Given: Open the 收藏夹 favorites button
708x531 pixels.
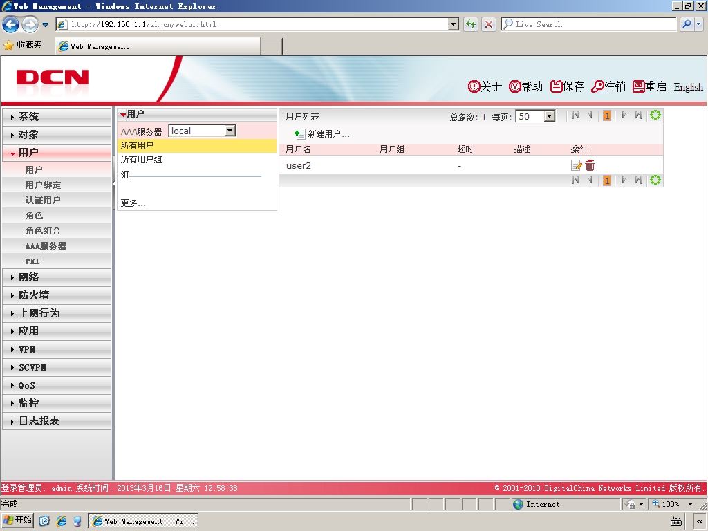Looking at the screenshot, I should point(23,45).
